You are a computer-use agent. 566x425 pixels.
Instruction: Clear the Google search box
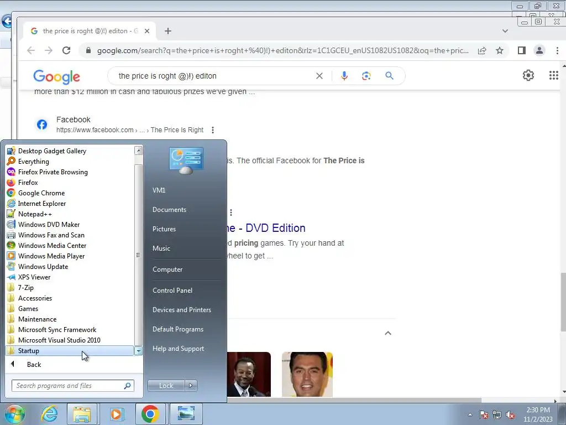tap(319, 76)
